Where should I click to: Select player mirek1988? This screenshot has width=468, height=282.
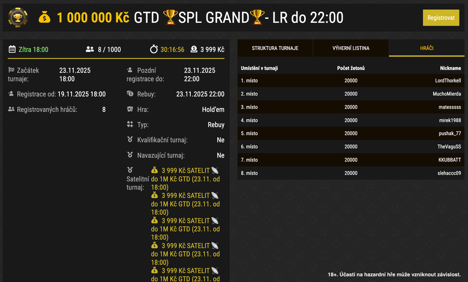(x=450, y=120)
